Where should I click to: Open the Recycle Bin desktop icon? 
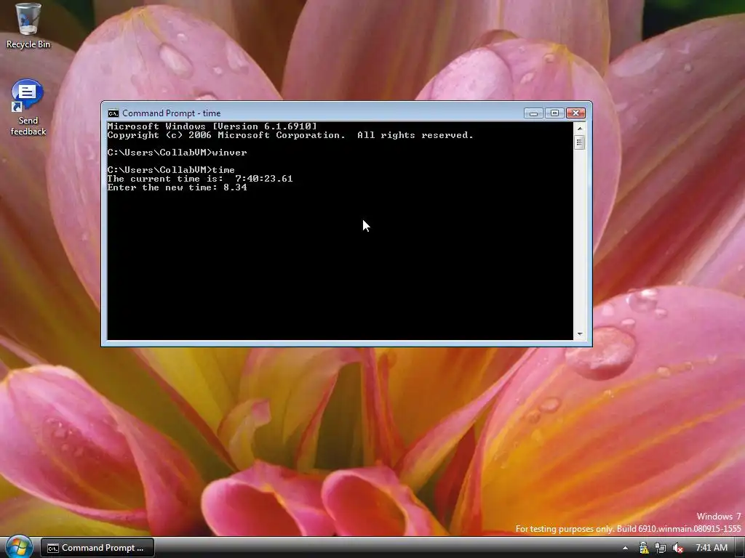[28, 26]
